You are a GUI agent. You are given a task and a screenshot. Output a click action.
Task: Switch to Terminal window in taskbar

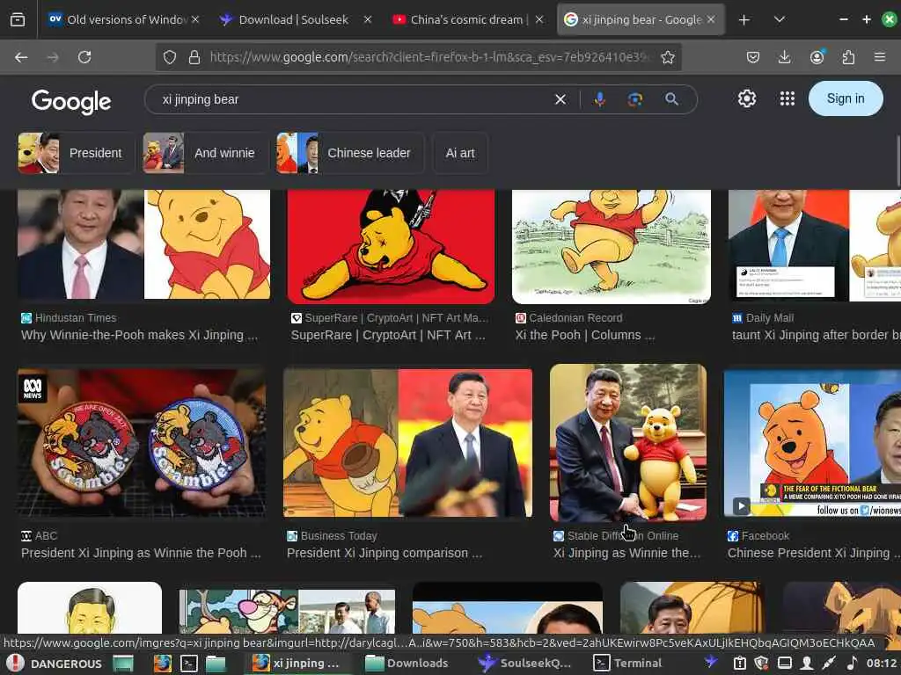[x=628, y=664]
